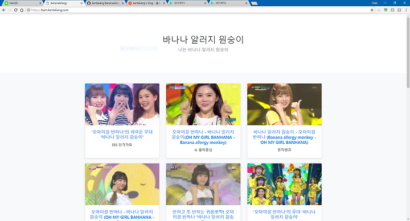Click the browser forward arrow

tap(10, 10)
